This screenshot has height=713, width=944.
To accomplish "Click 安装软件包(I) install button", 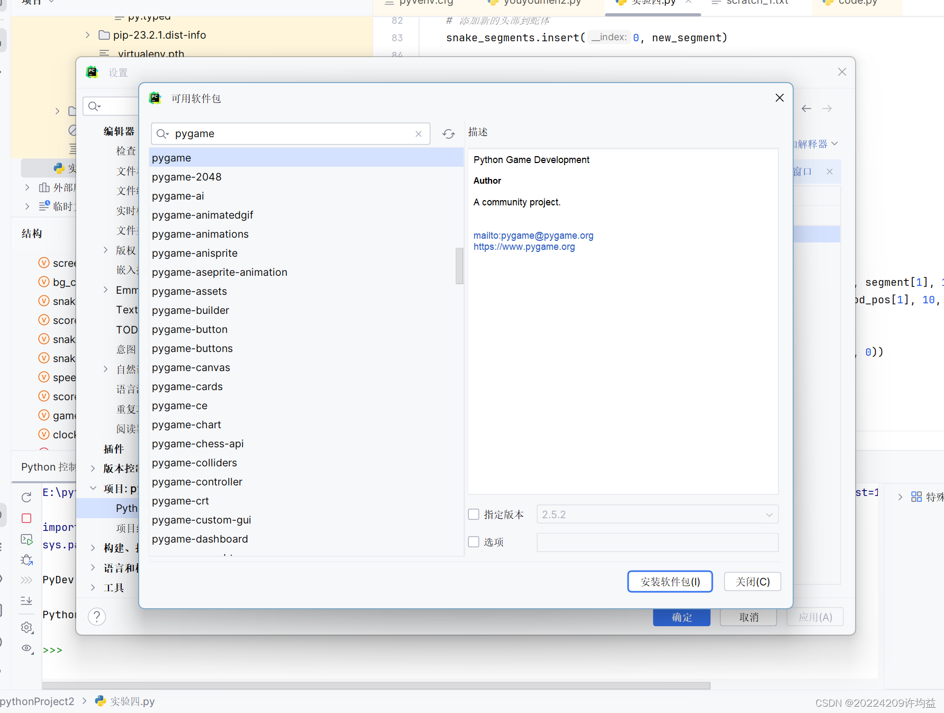I will click(x=670, y=582).
